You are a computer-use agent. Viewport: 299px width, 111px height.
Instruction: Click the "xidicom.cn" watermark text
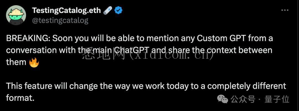(x=172, y=55)
